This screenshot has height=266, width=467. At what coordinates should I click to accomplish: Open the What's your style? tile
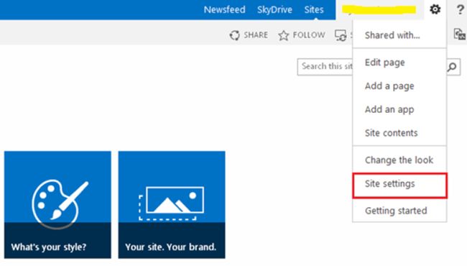click(57, 205)
